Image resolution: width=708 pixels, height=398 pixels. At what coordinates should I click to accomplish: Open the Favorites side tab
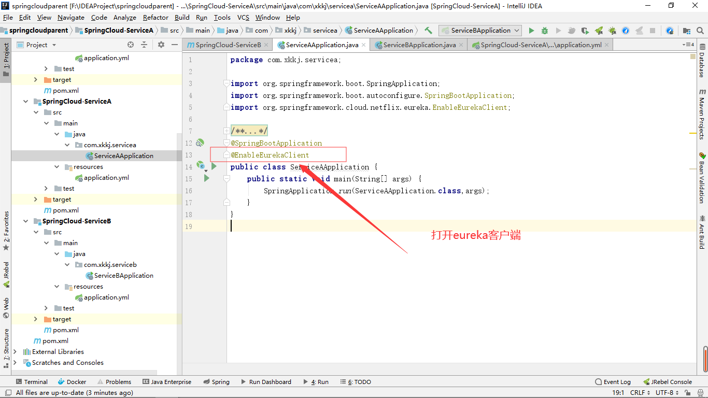coord(6,231)
